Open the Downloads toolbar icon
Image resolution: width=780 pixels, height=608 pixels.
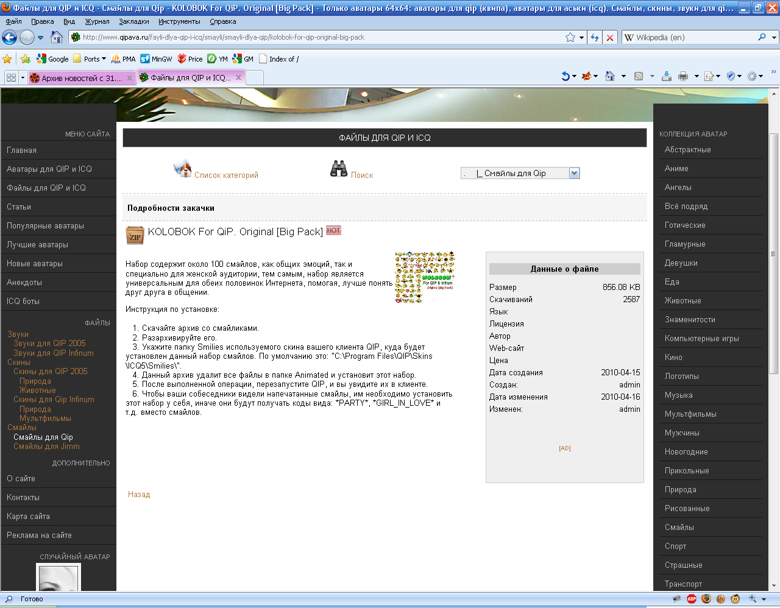pos(667,76)
